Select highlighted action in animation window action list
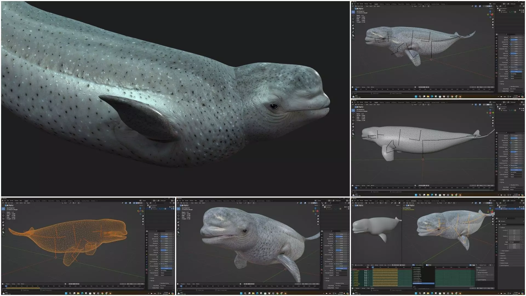Screen dimensions: 526x296 tap(423, 283)
